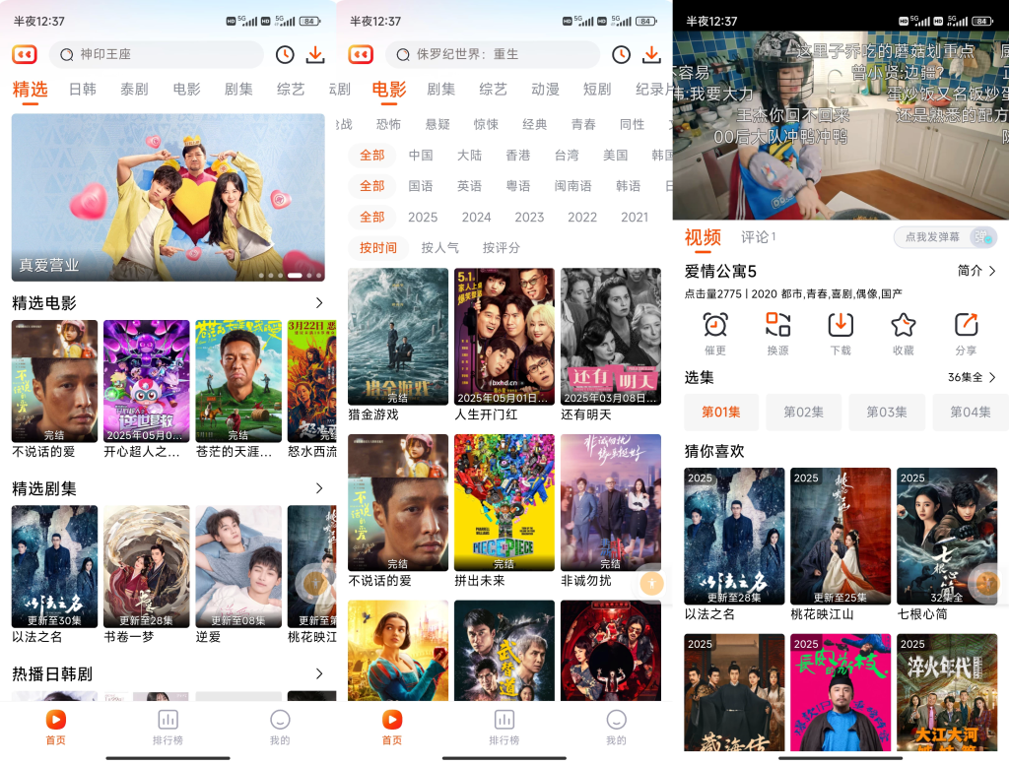Select the 全部 region filter beside 中国
Screen dimensions: 1009x765
click(x=371, y=155)
